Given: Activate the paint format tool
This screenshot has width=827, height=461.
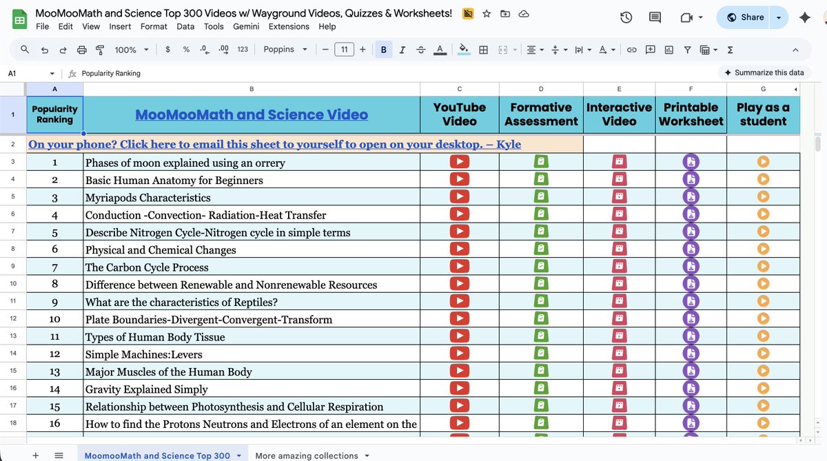Looking at the screenshot, I should click(x=100, y=50).
